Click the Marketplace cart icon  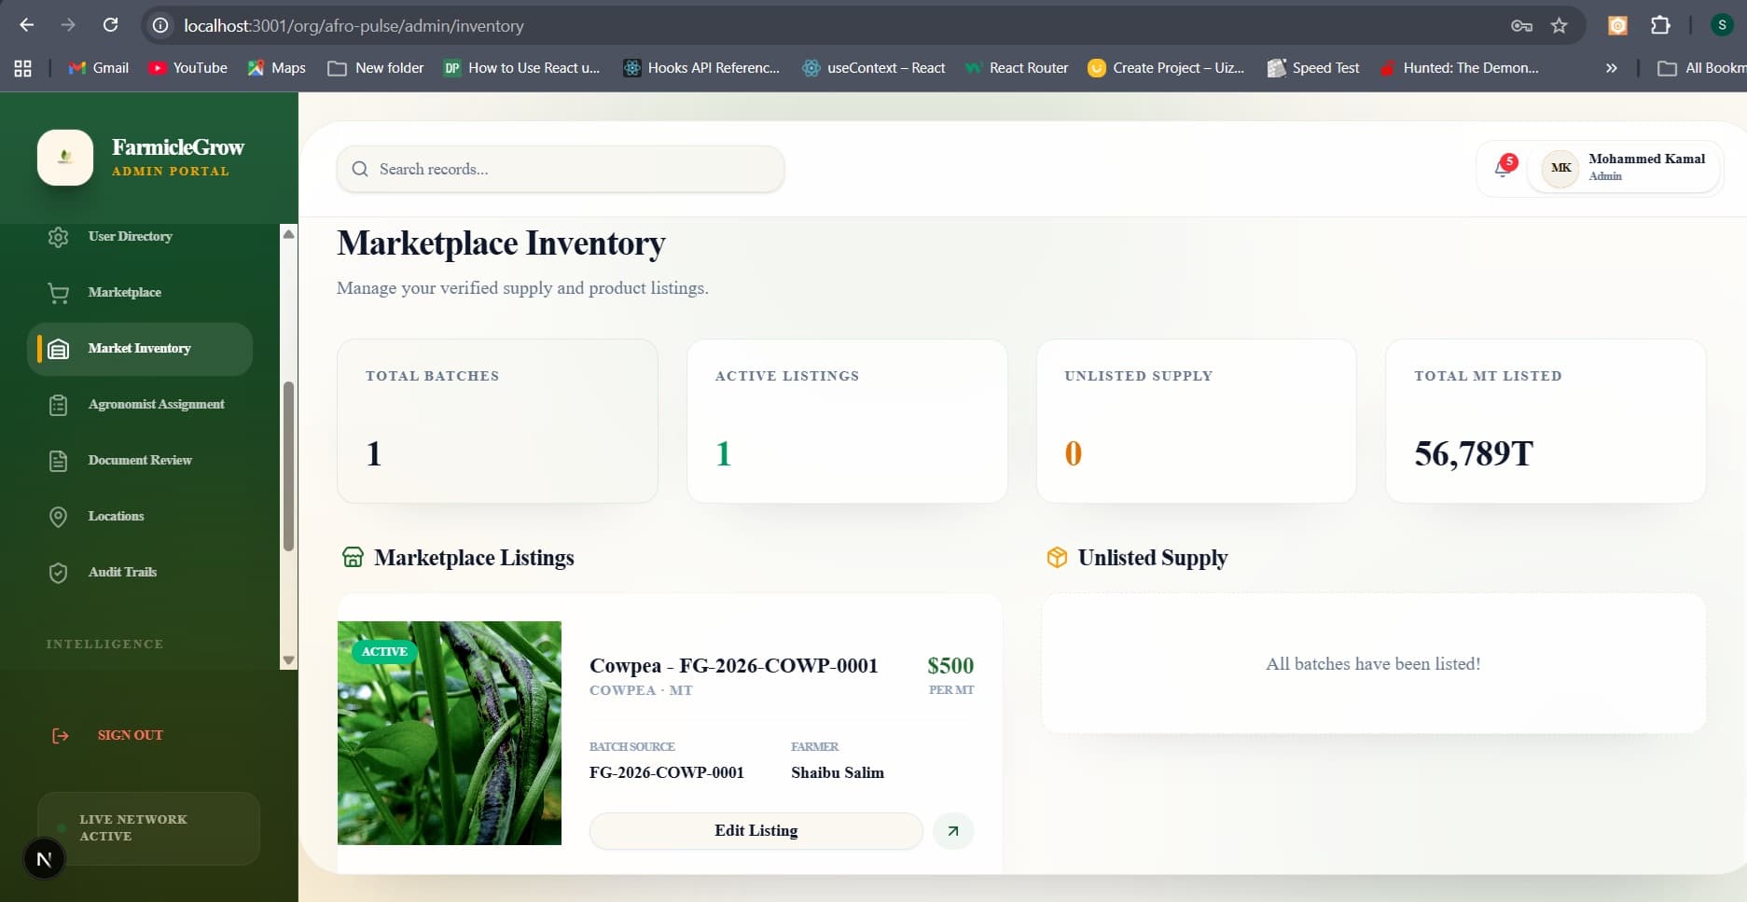click(58, 293)
